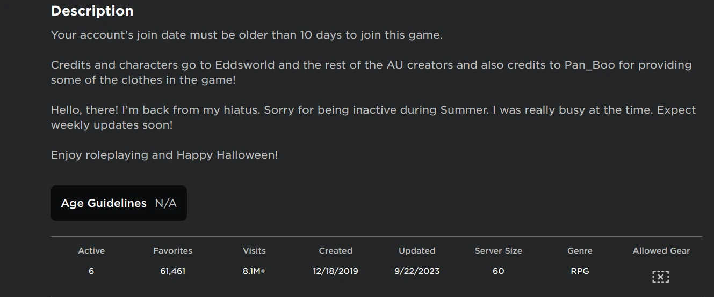The width and height of the screenshot is (714, 297).
Task: Click the Happy Halloween description line
Action: point(164,155)
